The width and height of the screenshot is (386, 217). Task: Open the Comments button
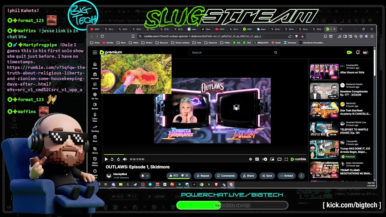point(226,176)
